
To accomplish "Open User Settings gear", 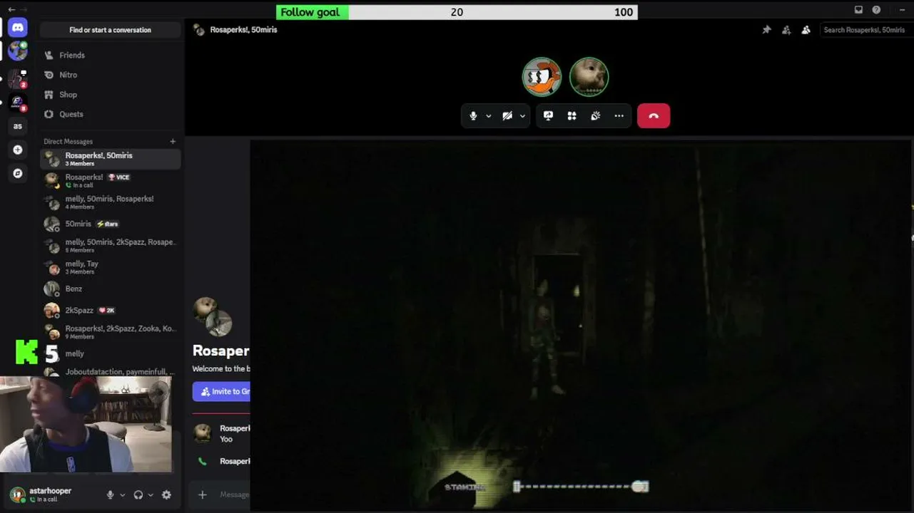I will tap(166, 495).
